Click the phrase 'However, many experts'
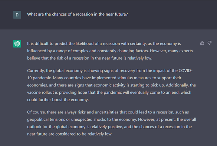 pyautogui.click(x=171, y=51)
